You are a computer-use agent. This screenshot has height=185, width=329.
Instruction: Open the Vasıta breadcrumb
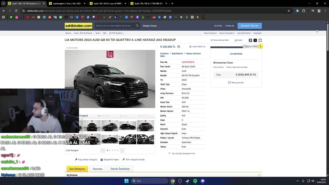click(x=68, y=33)
